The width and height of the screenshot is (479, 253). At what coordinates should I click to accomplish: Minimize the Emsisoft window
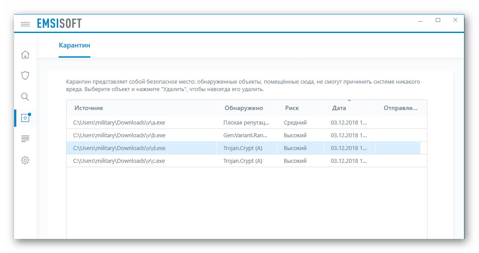coord(420,21)
